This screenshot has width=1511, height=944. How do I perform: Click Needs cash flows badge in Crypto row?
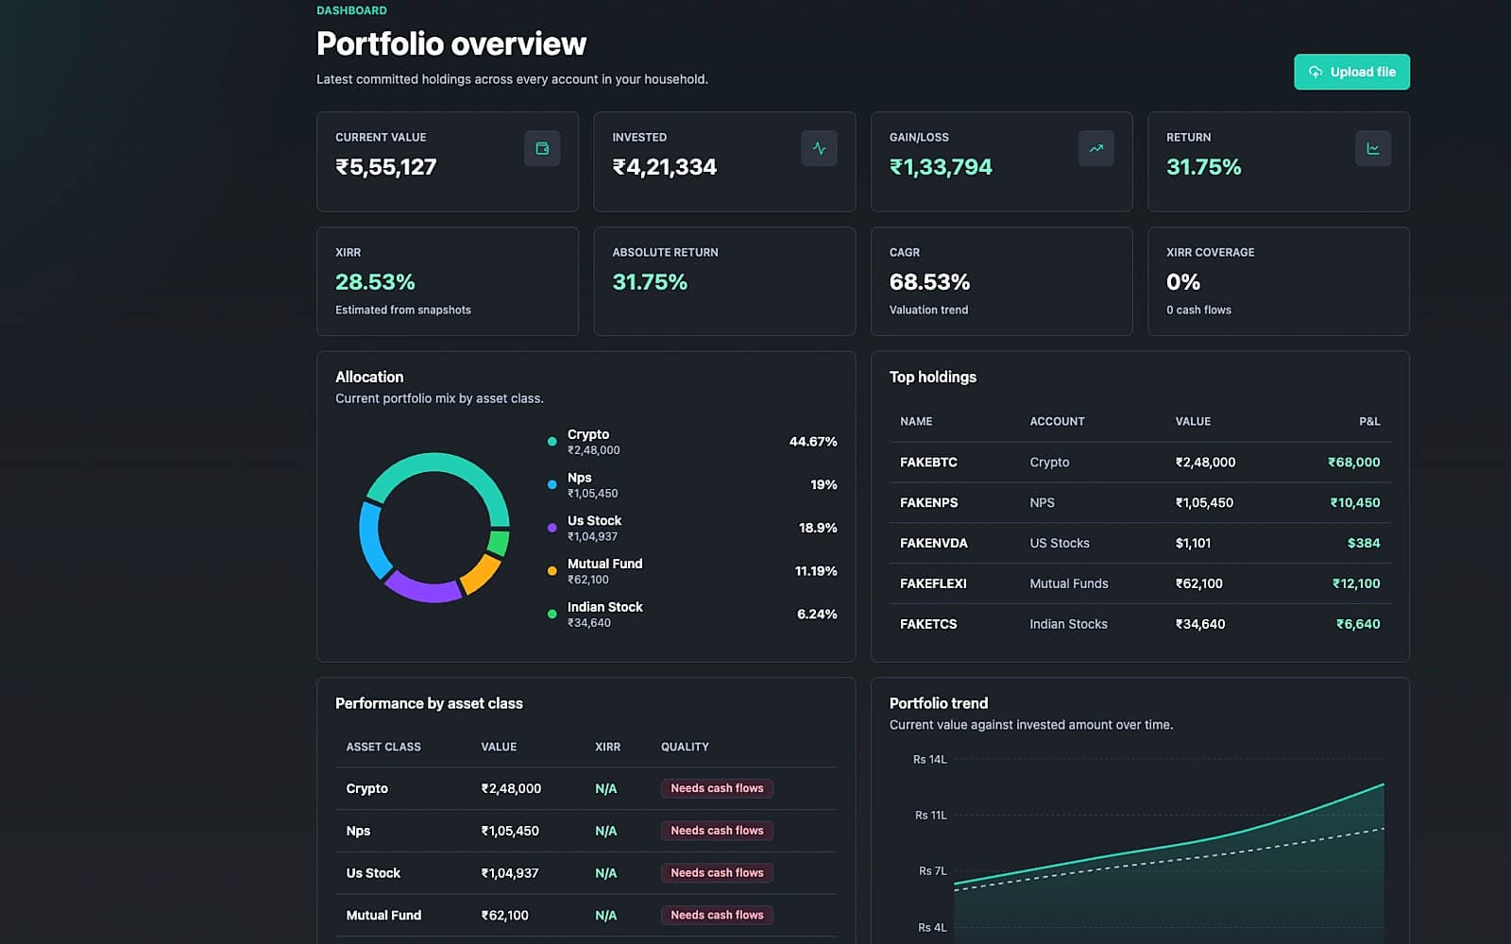click(717, 788)
